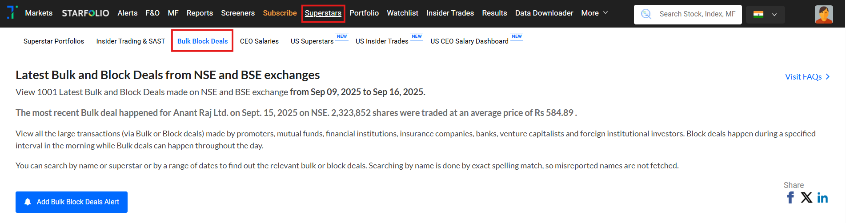Open the US Superstars tab
This screenshot has width=846, height=223.
click(x=312, y=41)
